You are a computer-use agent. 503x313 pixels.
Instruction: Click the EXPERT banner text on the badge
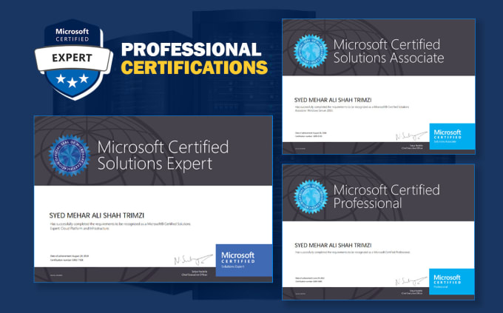[x=72, y=58]
